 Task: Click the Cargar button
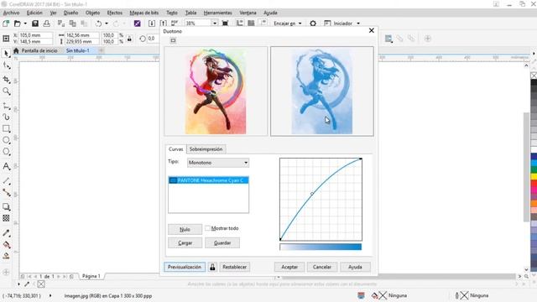[185, 242]
